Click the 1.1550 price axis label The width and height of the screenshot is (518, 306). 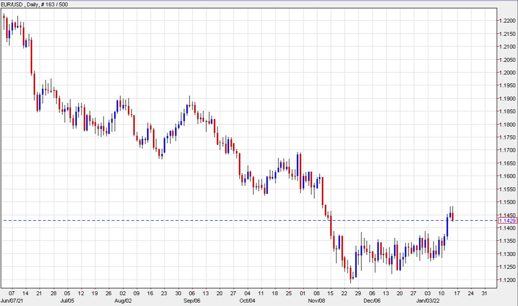(507, 189)
